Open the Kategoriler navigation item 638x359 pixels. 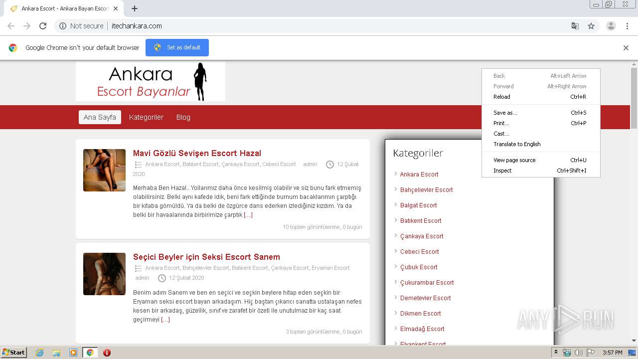click(x=146, y=117)
